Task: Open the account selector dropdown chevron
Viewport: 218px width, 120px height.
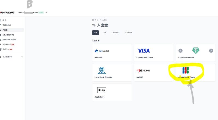Action: click(x=46, y=12)
